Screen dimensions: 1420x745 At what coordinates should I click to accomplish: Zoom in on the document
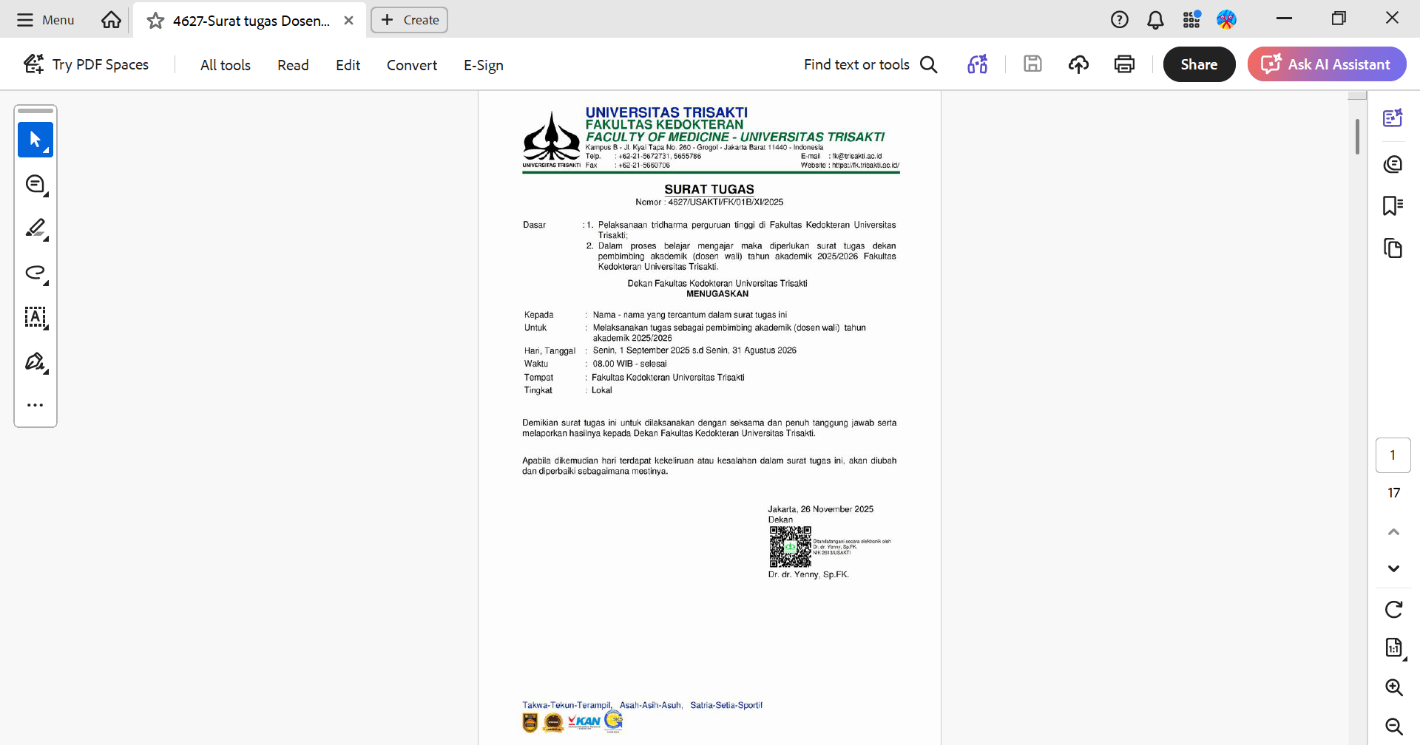1393,687
